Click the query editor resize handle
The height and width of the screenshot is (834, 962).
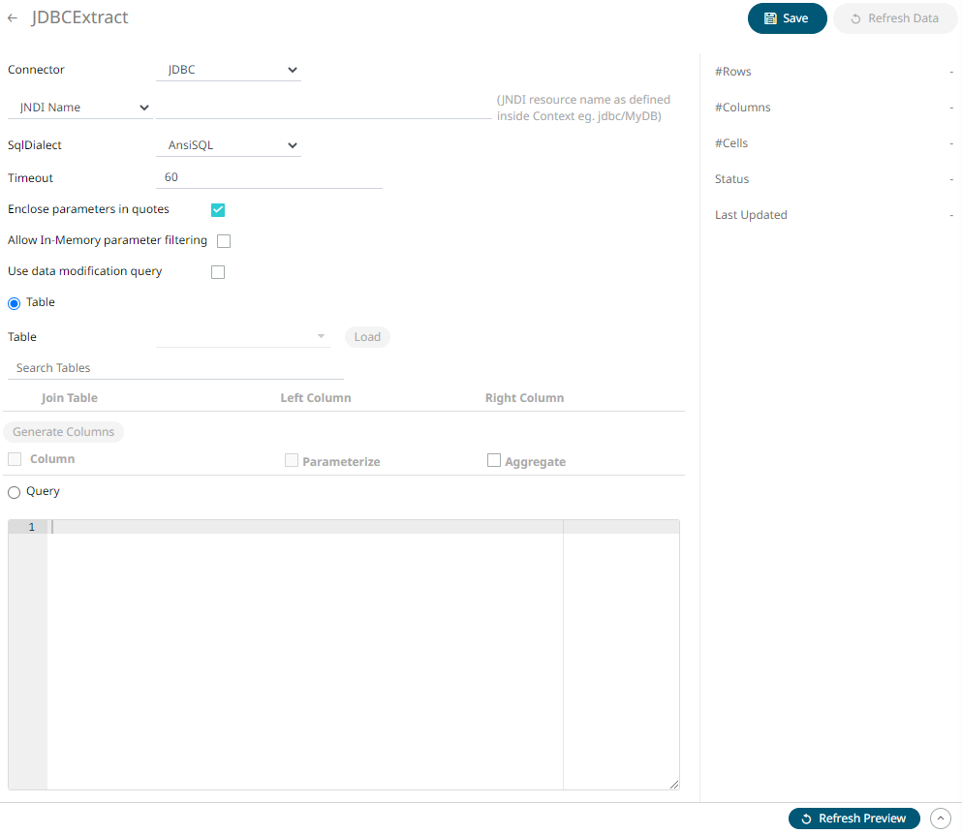(x=673, y=784)
